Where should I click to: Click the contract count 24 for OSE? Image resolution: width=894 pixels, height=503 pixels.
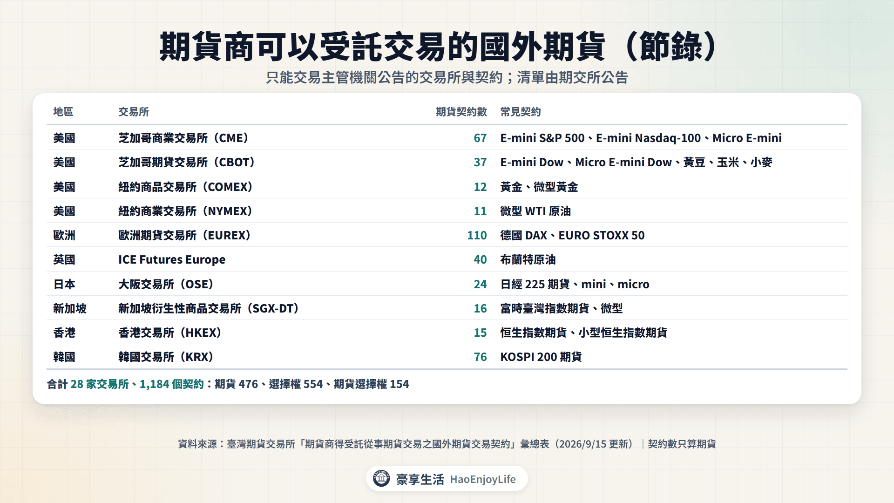tap(480, 284)
